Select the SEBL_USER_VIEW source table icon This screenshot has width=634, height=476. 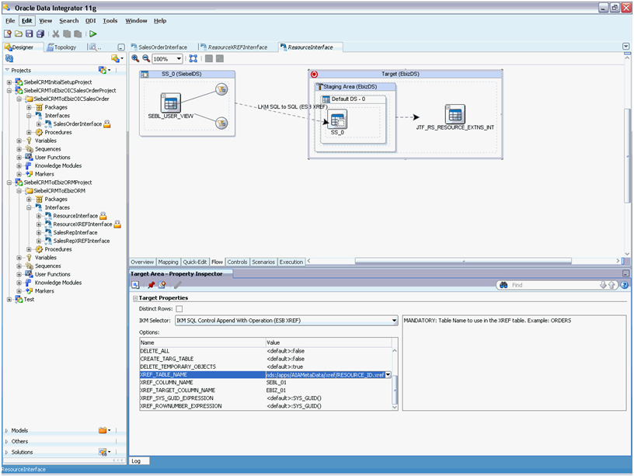[170, 103]
